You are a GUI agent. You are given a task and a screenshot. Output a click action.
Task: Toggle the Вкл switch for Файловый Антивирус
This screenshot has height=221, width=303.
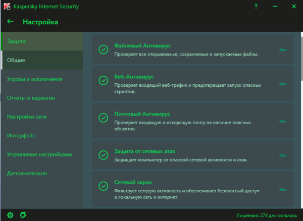282,49
